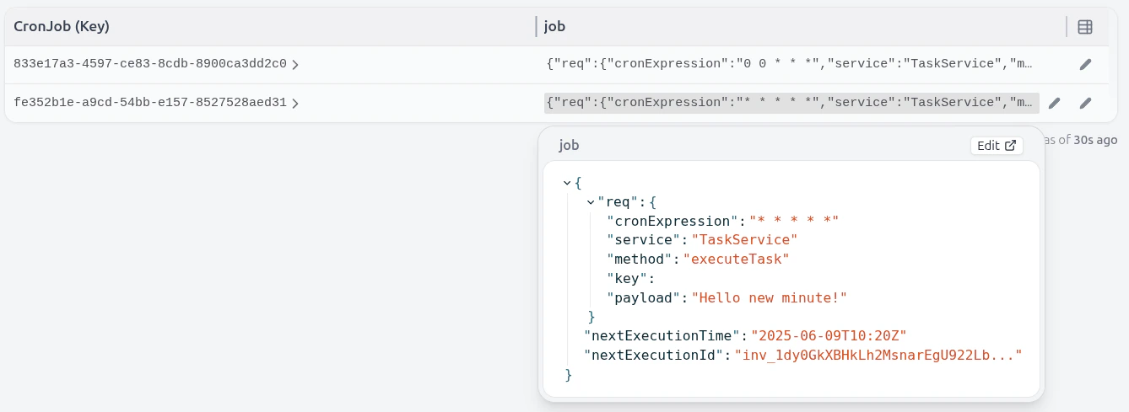The width and height of the screenshot is (1129, 412).
Task: Click the "2025-06-09T10:20Z" value
Action: [829, 336]
